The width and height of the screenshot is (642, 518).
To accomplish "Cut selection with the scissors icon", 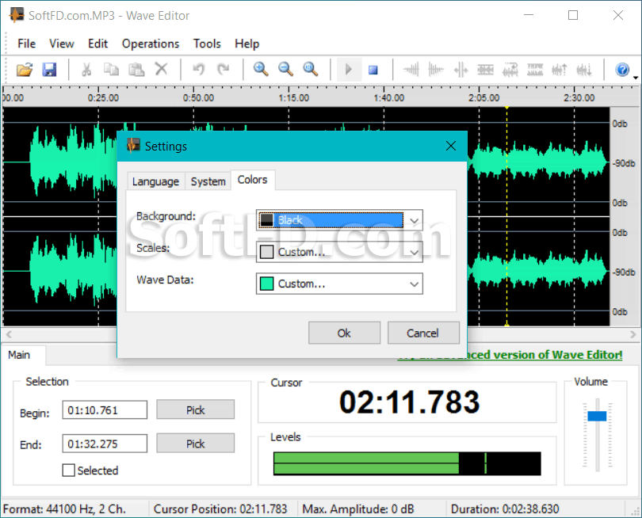I will (86, 70).
